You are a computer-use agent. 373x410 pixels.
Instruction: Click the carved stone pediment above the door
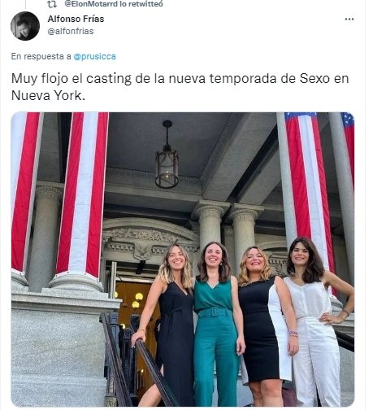(x=150, y=242)
